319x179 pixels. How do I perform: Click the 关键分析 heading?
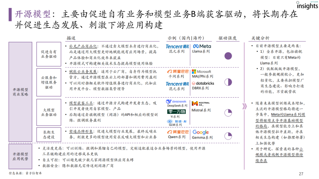[260, 38]
